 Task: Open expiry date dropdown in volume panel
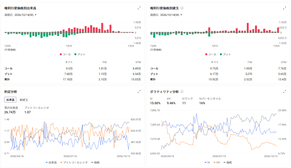20,15
